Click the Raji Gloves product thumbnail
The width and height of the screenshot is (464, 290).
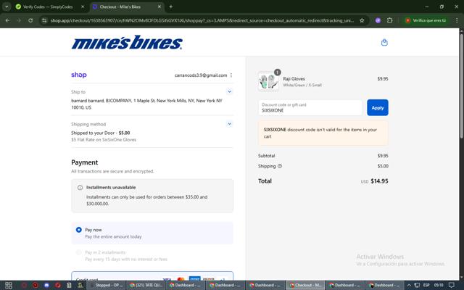click(x=268, y=81)
